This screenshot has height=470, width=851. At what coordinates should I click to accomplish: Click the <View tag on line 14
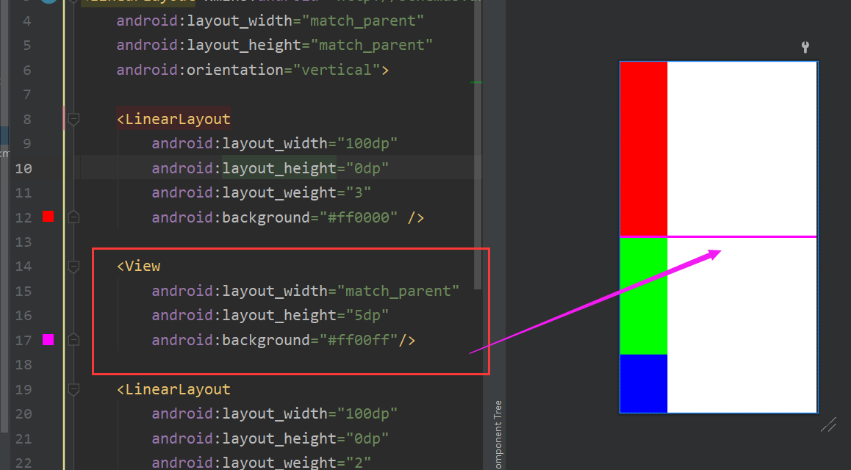(138, 266)
